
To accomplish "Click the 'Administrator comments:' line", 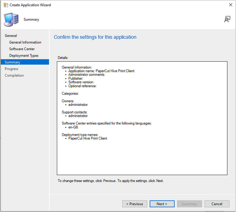I will tap(87, 75).
